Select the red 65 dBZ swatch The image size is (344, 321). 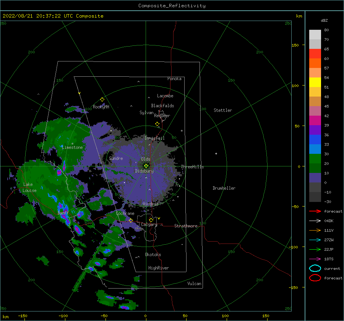tap(315, 53)
